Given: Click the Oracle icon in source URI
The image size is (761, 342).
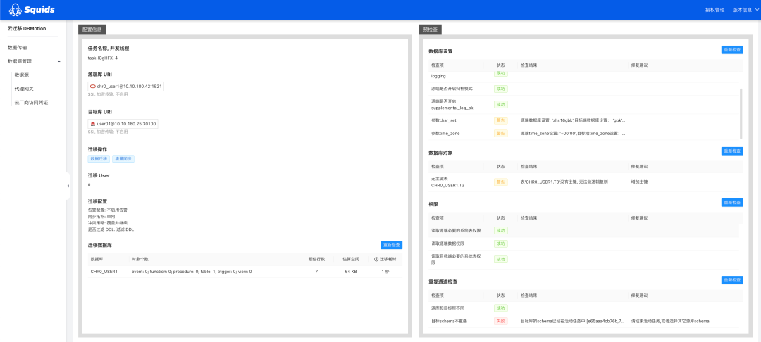Looking at the screenshot, I should [x=93, y=87].
